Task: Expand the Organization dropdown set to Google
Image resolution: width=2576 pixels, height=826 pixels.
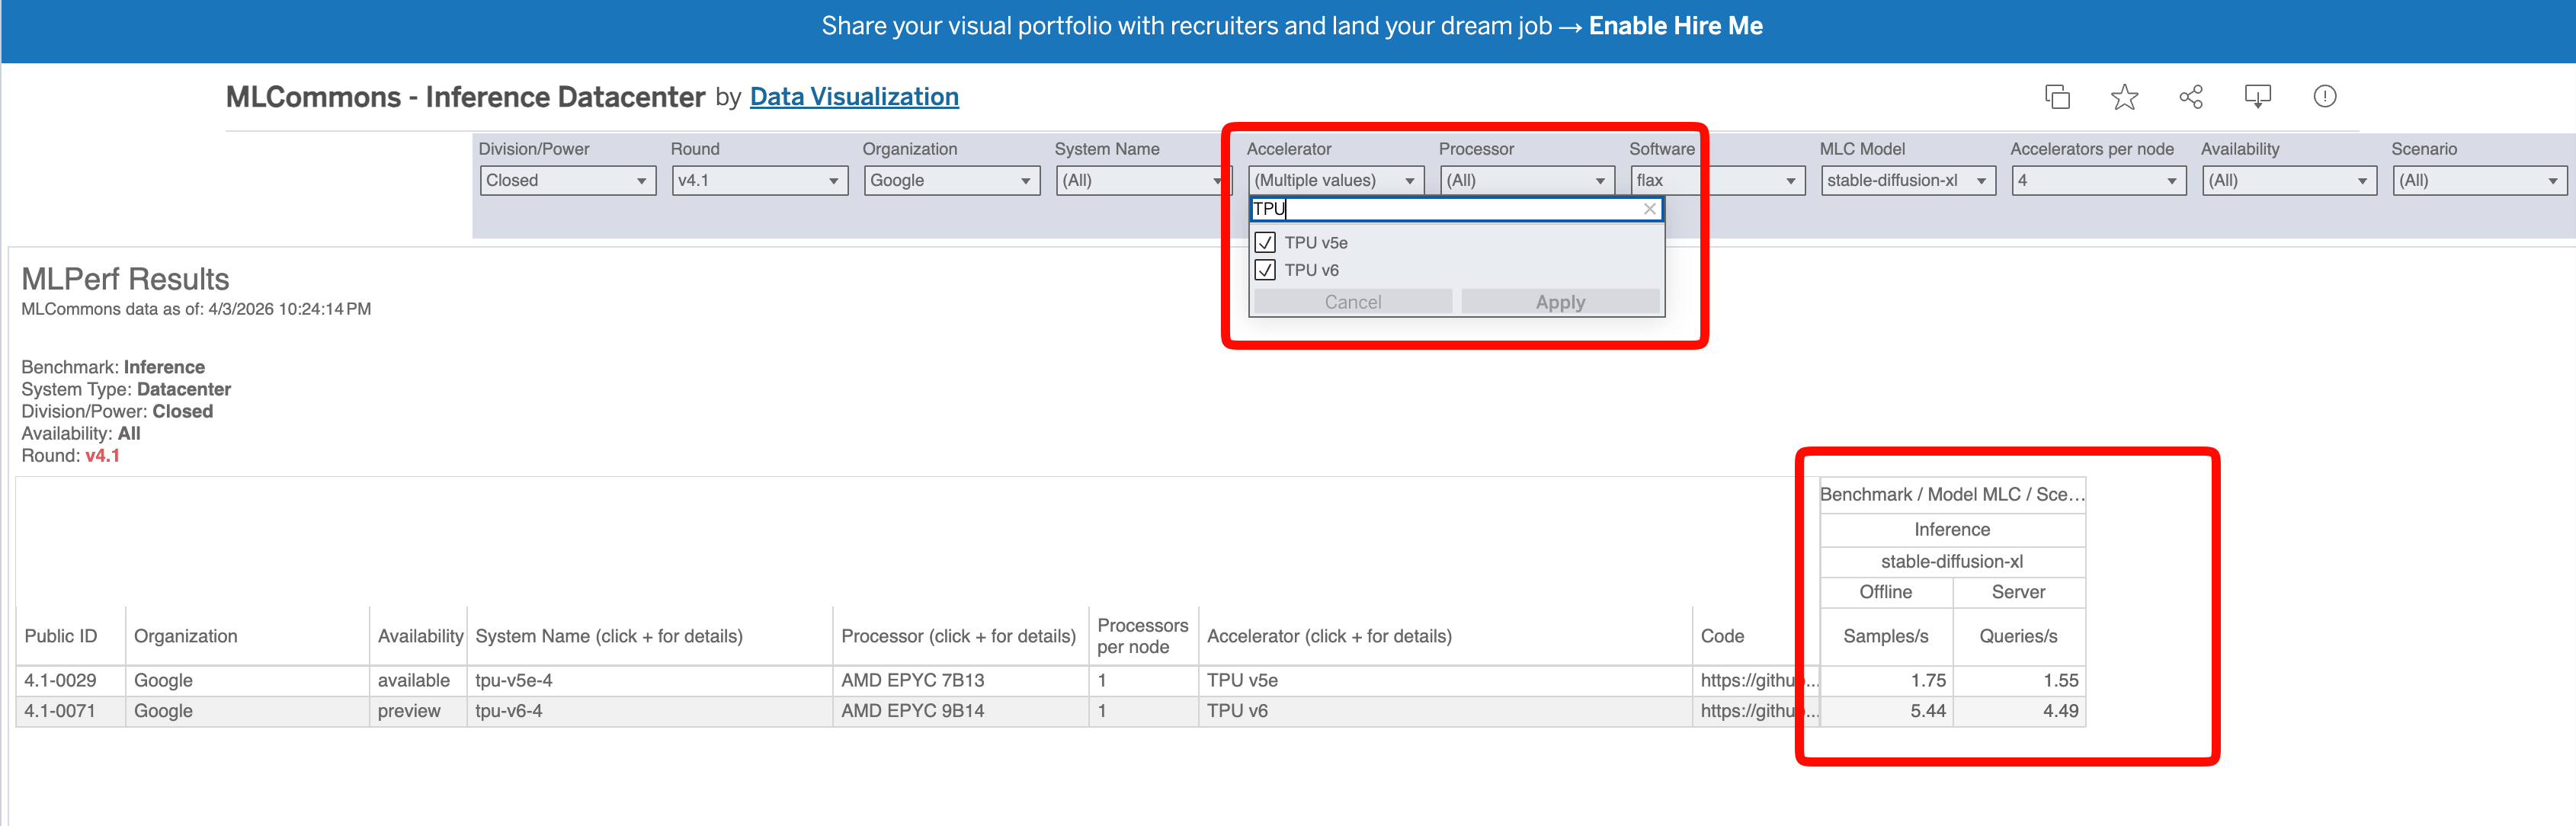Action: [951, 181]
